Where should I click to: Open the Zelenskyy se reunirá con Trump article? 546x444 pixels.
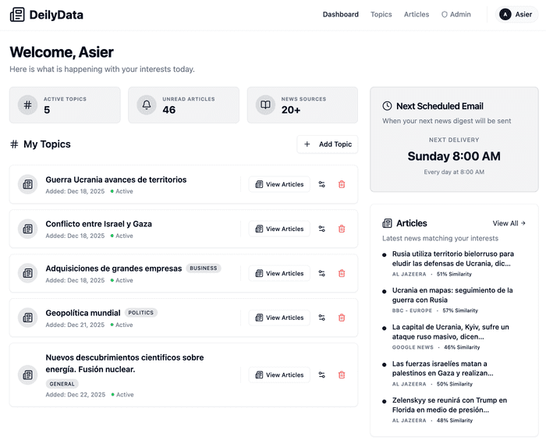[x=449, y=404]
